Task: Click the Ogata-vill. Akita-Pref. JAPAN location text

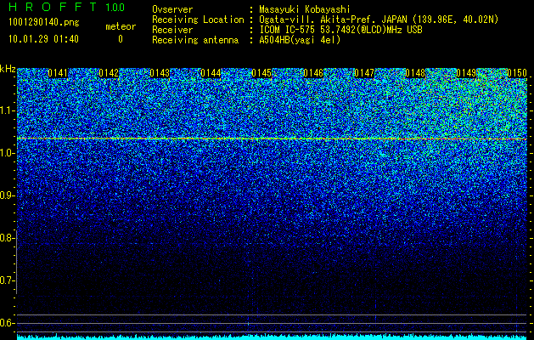Action: pyautogui.click(x=379, y=20)
